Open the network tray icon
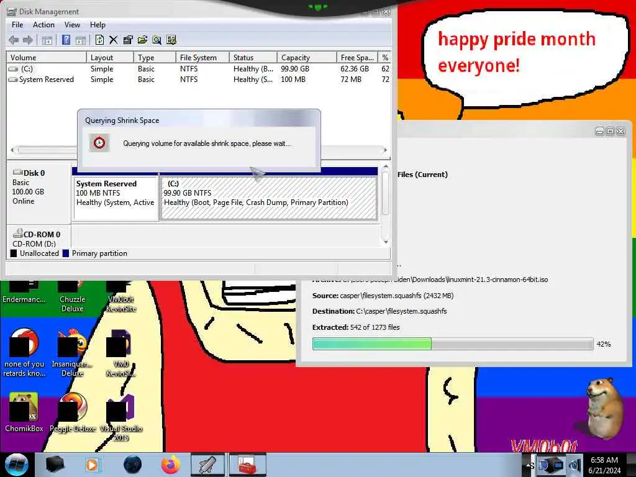The width and height of the screenshot is (636, 477). 552,465
